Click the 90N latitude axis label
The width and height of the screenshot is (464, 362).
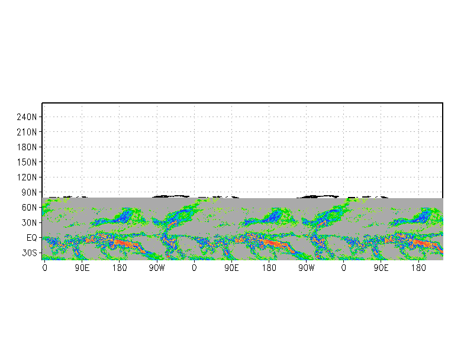click(29, 193)
